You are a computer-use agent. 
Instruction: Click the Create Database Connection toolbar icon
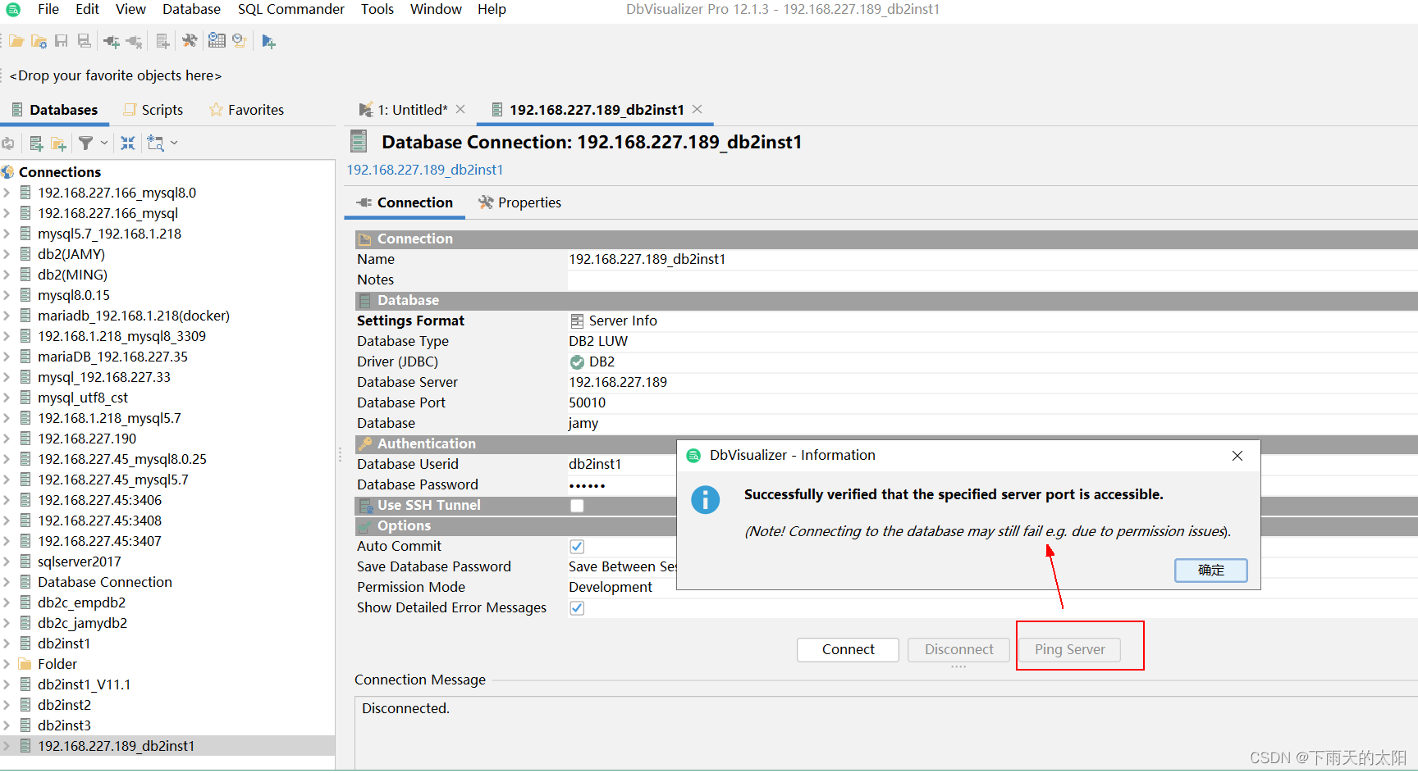click(162, 41)
